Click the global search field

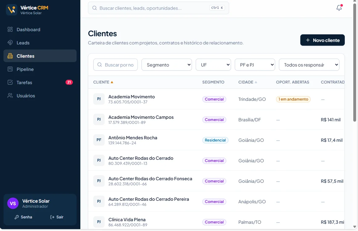[159, 8]
